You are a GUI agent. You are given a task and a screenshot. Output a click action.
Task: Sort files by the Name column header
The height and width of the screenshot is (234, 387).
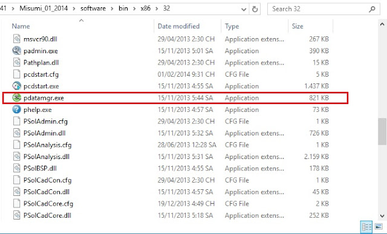pos(21,26)
